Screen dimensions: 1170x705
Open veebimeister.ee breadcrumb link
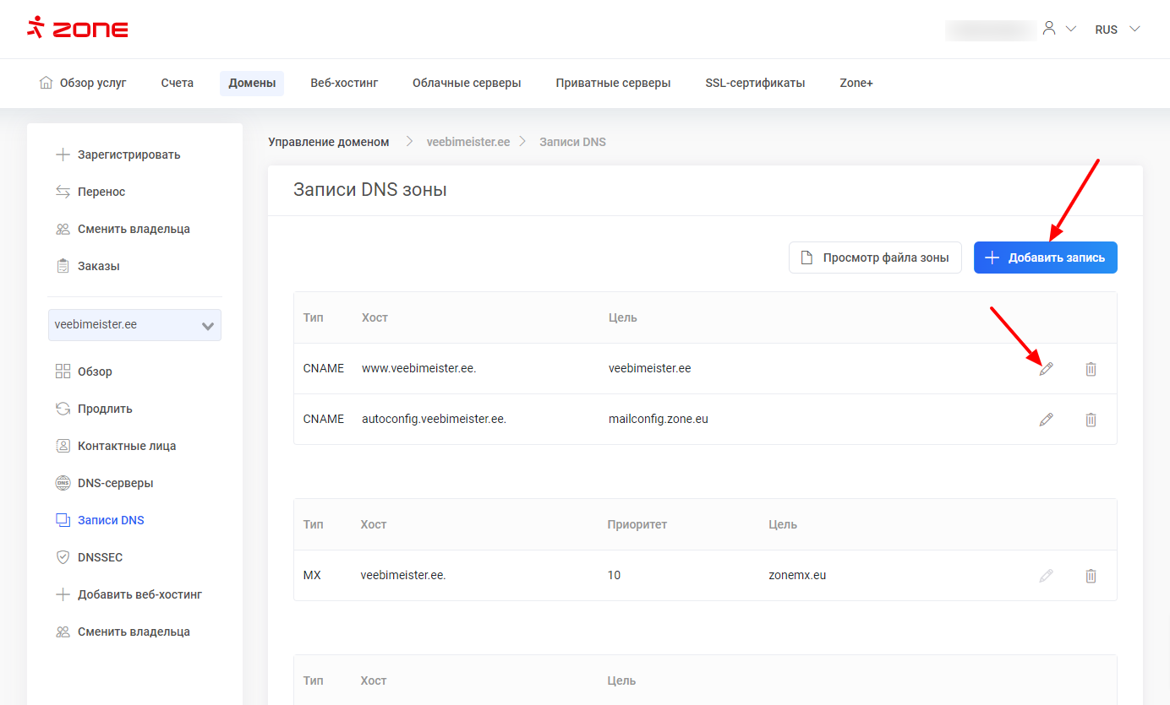(468, 142)
